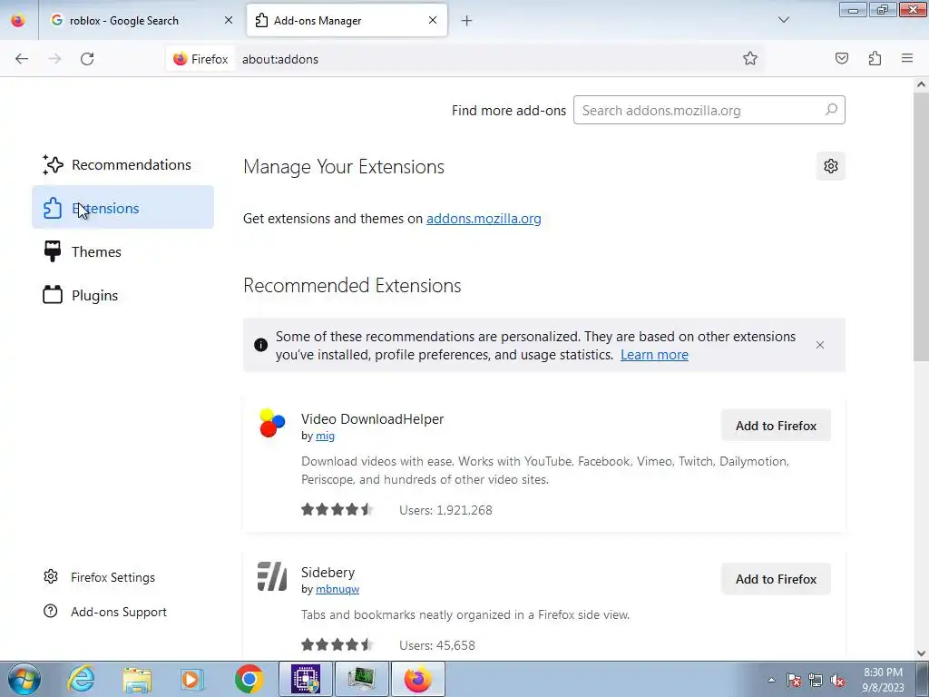Open the list all tabs chevron
This screenshot has width=929, height=697.
783,20
